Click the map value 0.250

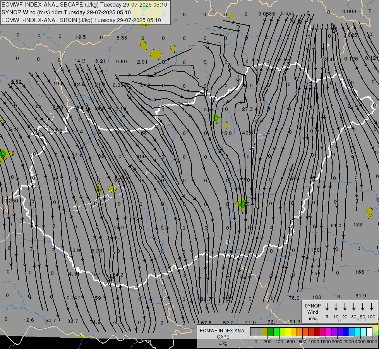click(11, 201)
